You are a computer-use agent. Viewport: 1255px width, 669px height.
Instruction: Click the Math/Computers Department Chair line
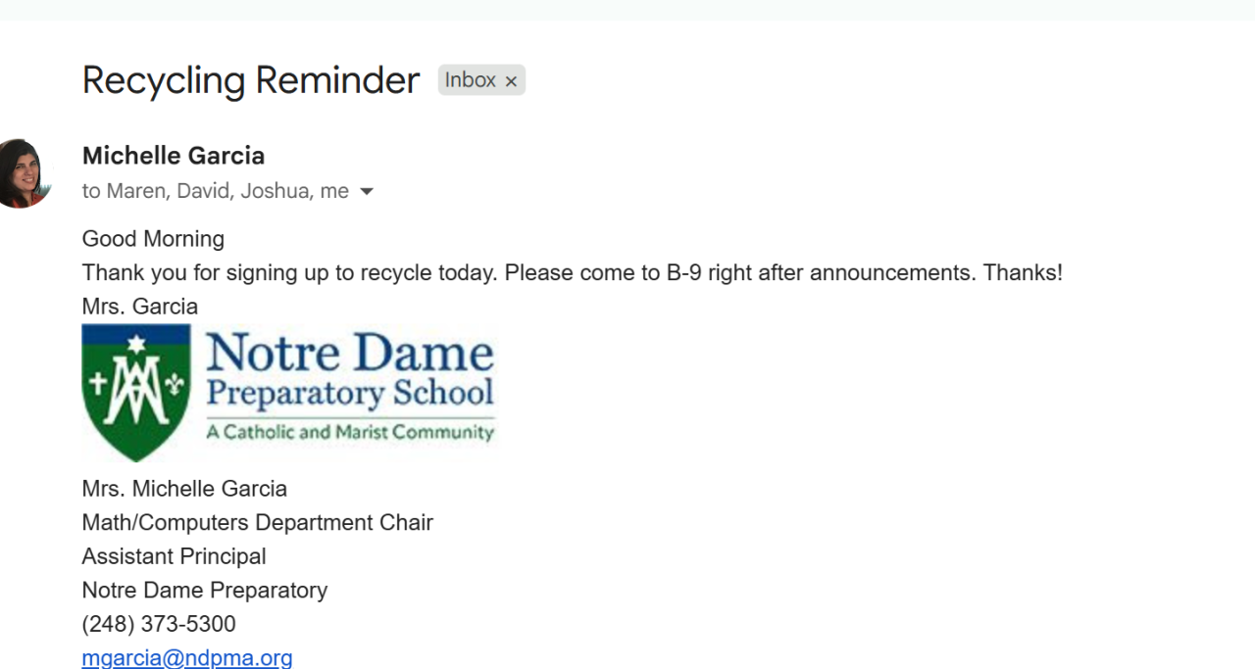coord(257,523)
